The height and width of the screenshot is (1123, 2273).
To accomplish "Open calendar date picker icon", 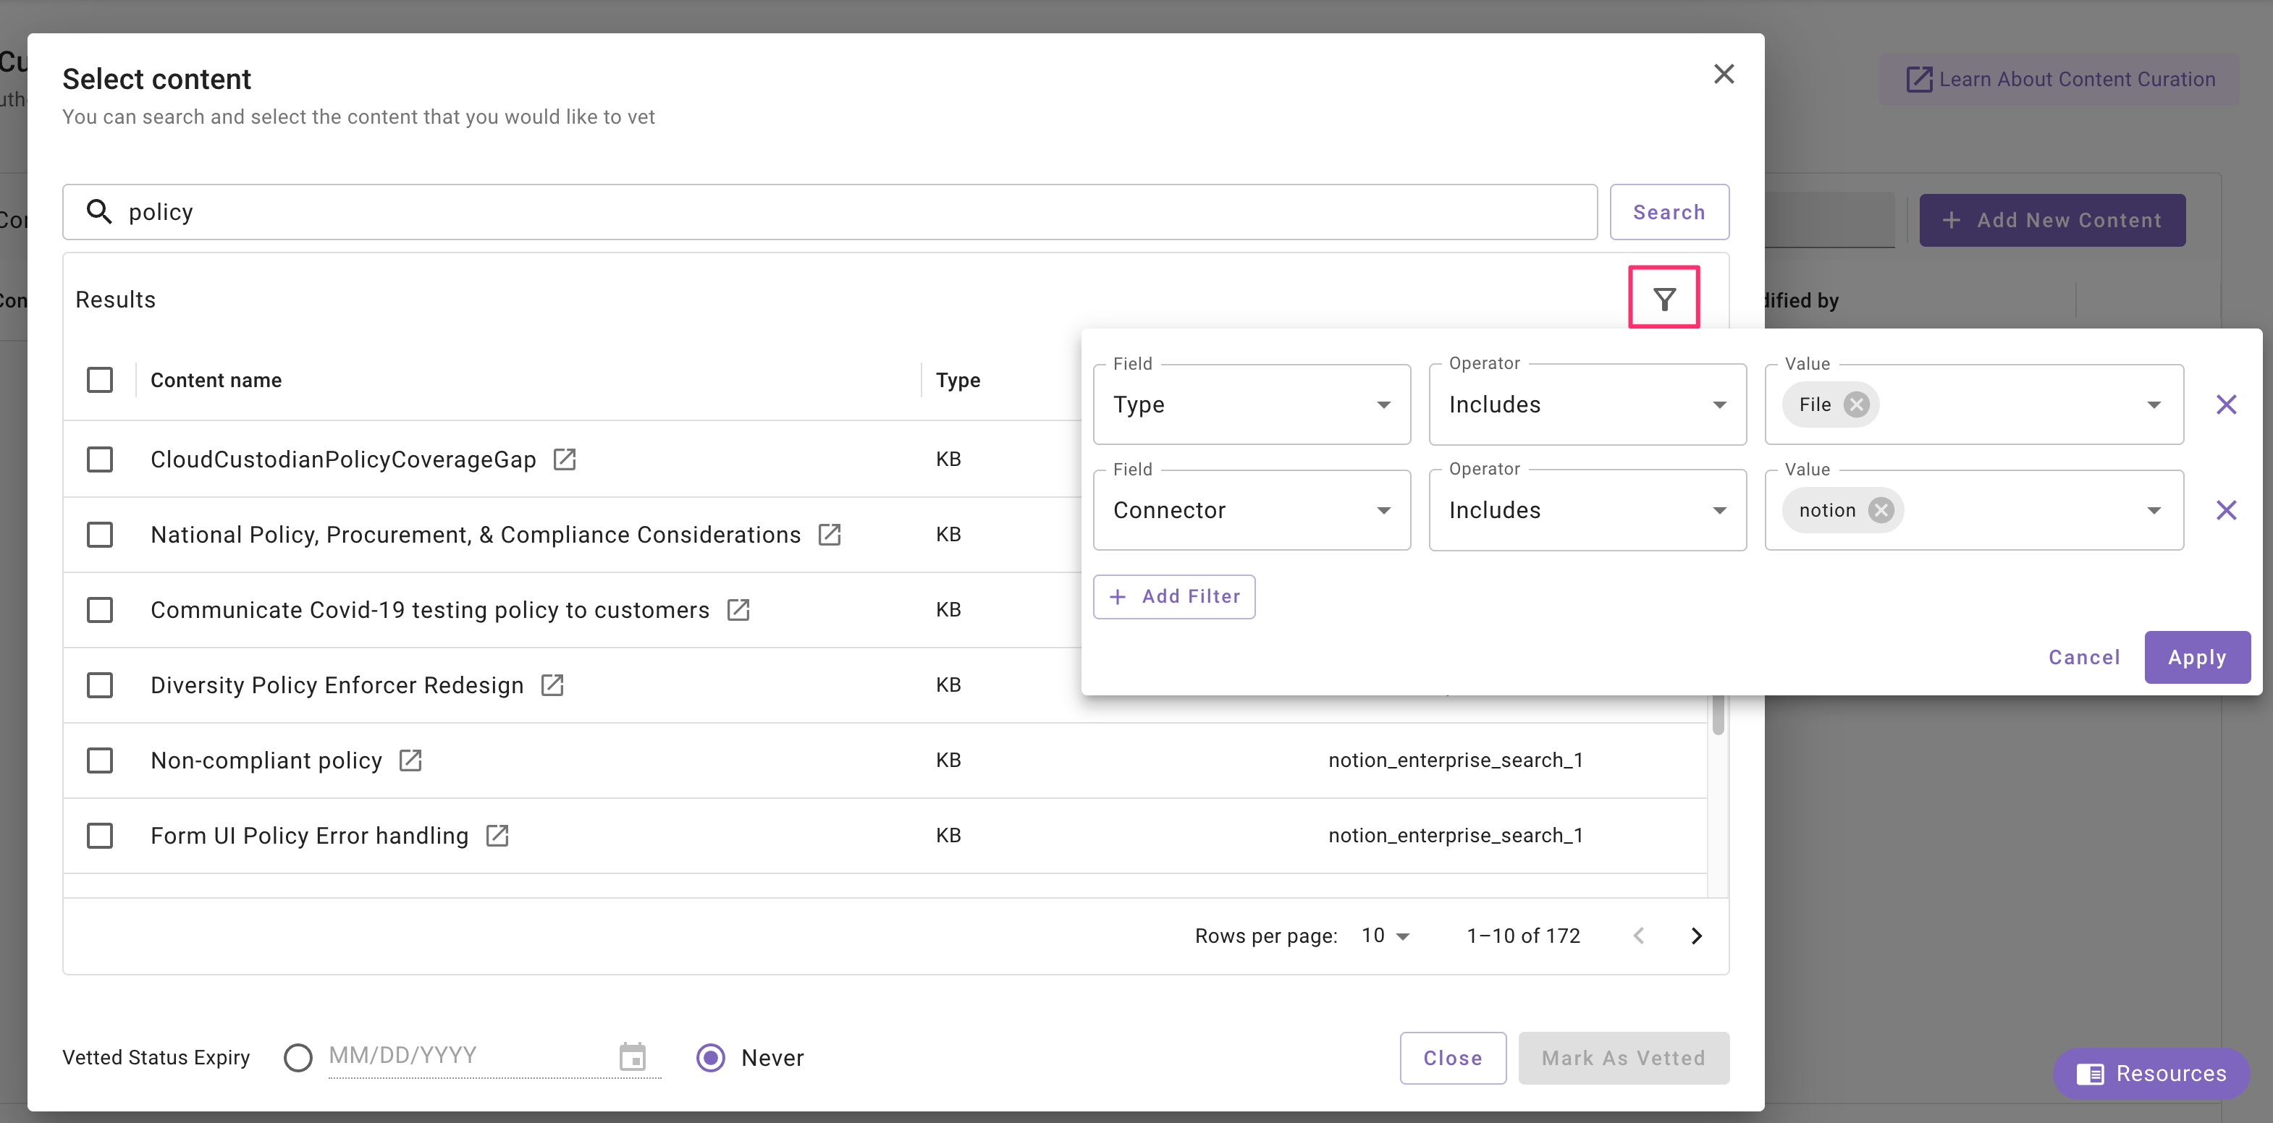I will (x=633, y=1056).
